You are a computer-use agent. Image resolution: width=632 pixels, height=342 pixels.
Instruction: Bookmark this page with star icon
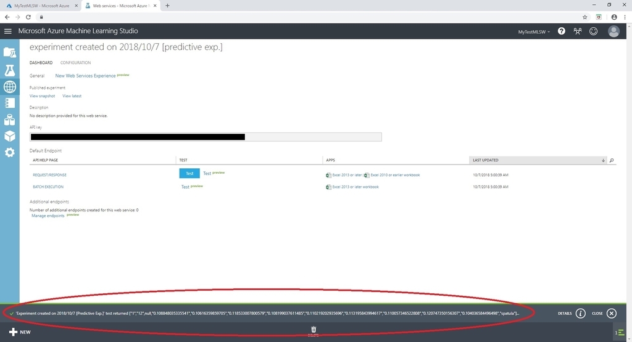coord(585,17)
